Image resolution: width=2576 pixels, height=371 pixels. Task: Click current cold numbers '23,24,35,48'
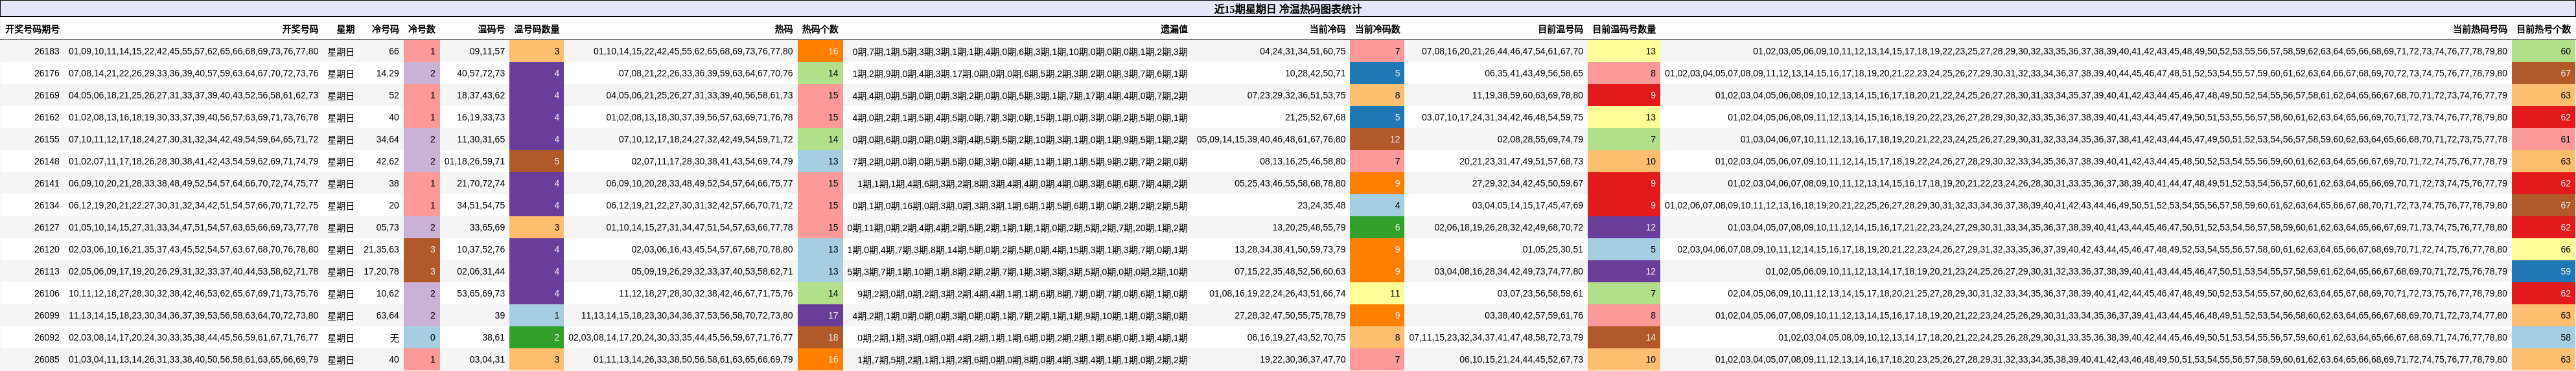[x=1321, y=205]
